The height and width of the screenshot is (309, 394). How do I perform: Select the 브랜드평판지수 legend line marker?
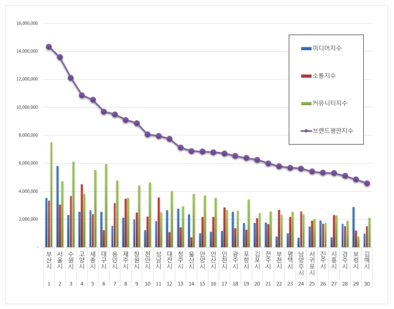[306, 130]
